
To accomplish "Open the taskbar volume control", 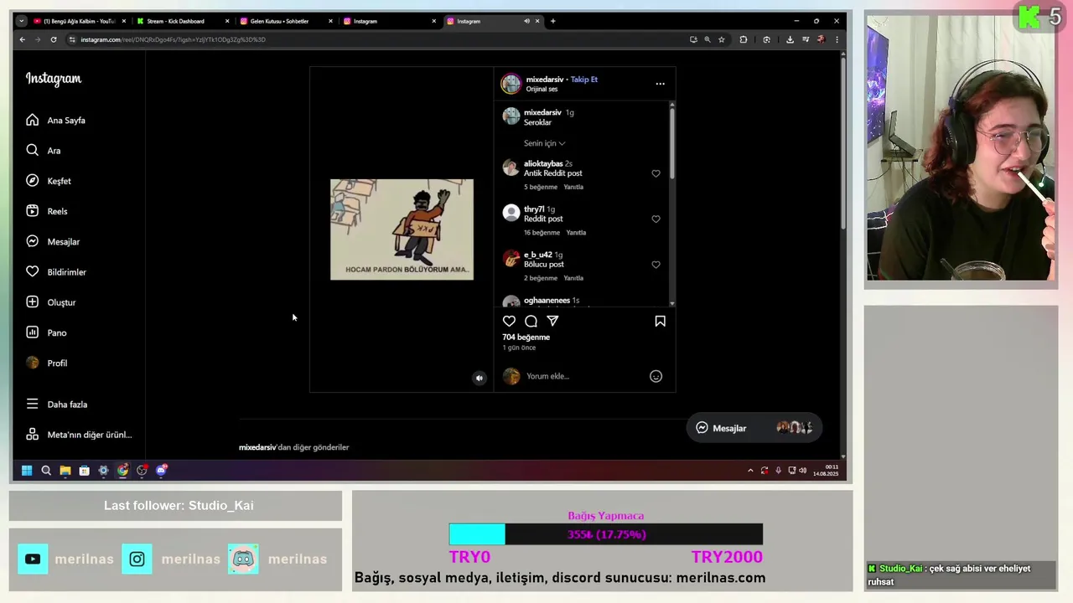I will 802,471.
